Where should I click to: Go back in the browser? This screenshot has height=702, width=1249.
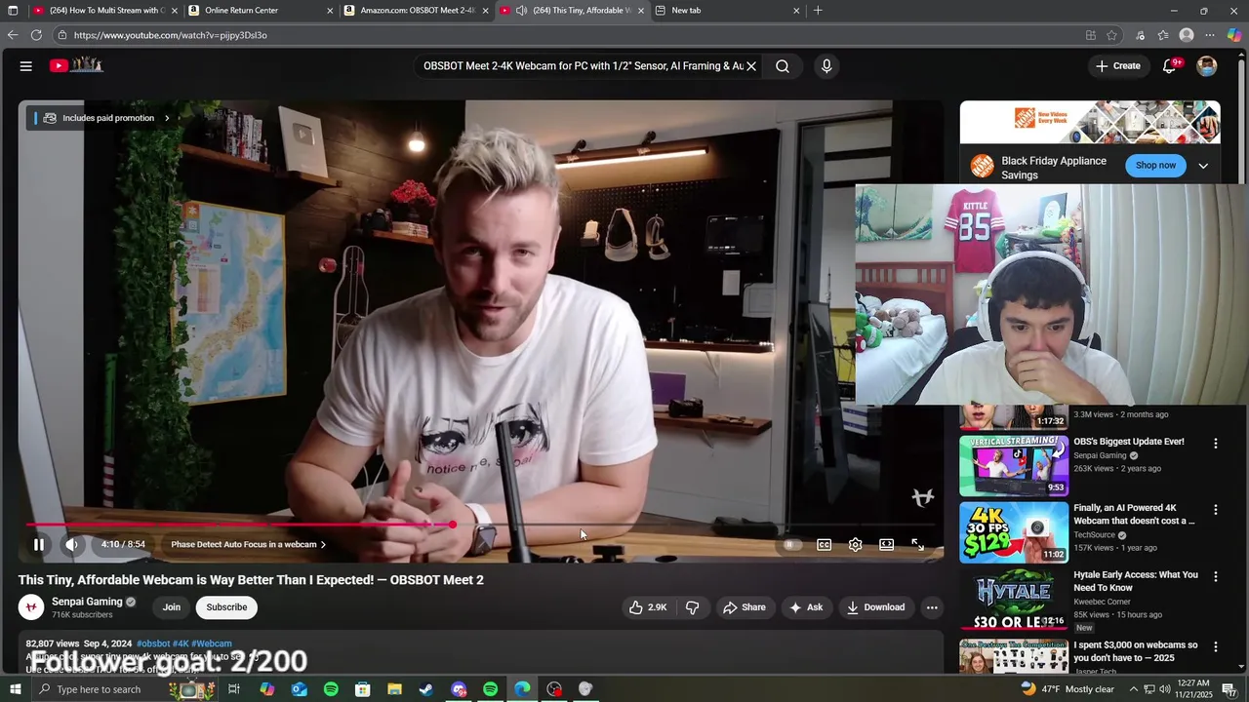point(13,35)
